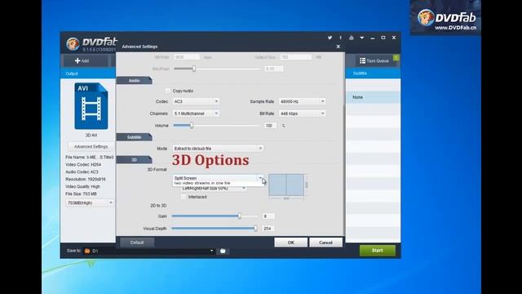Toggle the Interlaced checkbox
The height and width of the screenshot is (294, 522).
click(184, 197)
